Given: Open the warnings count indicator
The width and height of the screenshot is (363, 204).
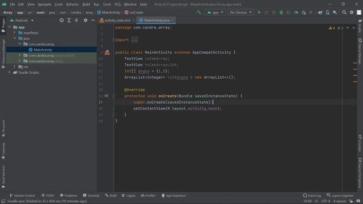Looking at the screenshot, I should click(332, 28).
